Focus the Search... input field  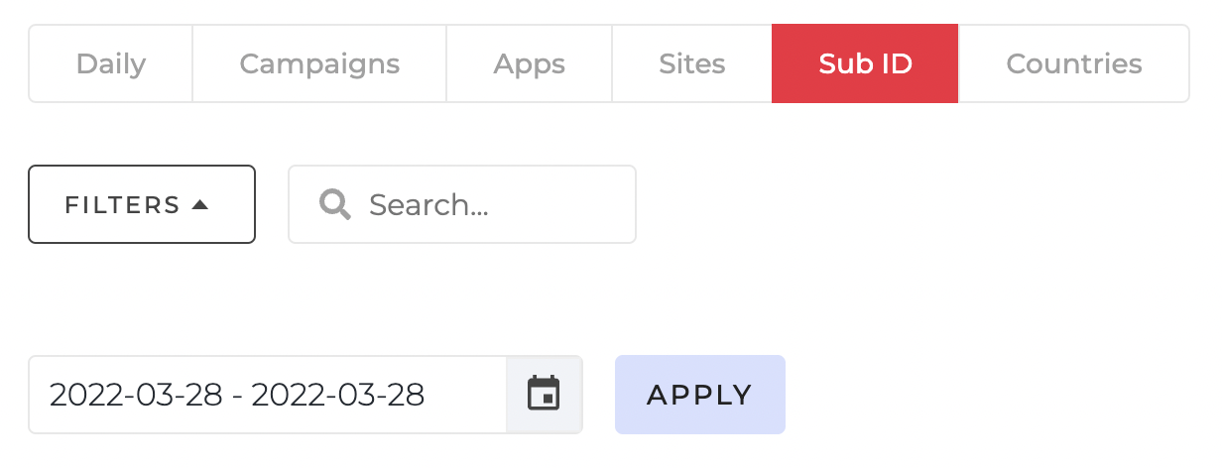[462, 204]
